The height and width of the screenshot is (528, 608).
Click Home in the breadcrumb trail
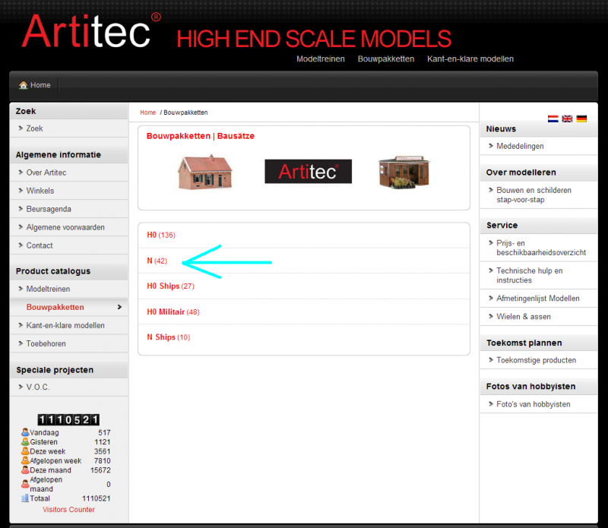click(x=147, y=112)
